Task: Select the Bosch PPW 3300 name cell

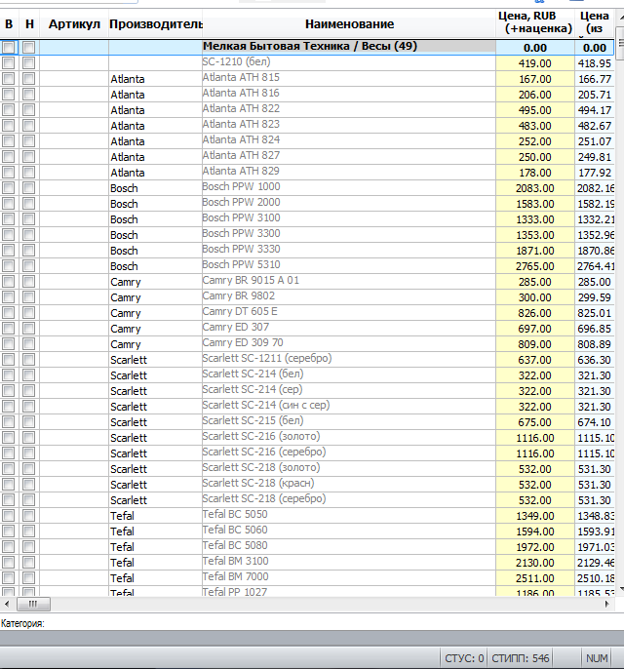Action: 349,235
